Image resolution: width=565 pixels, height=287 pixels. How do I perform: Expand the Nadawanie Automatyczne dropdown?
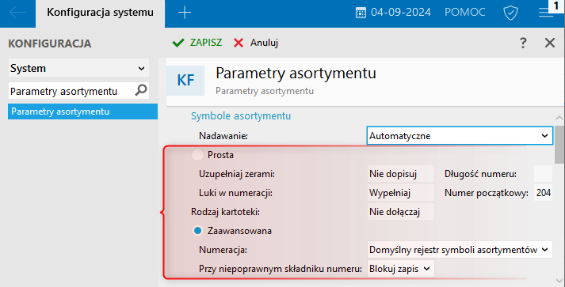point(460,135)
